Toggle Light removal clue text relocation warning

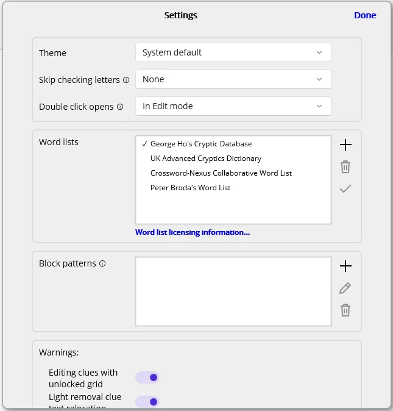click(147, 402)
